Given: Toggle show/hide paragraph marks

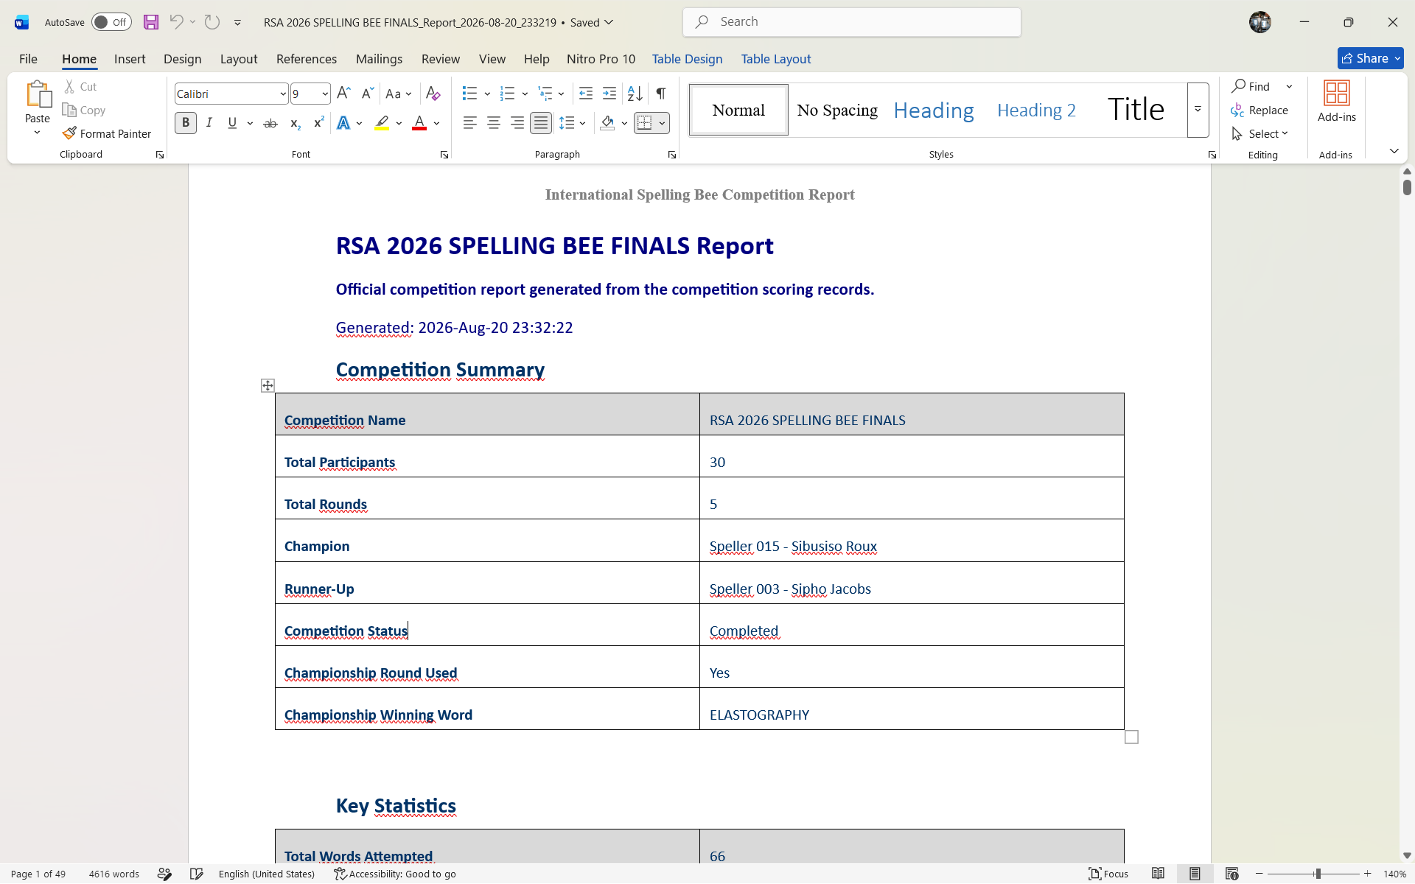Looking at the screenshot, I should click(x=661, y=94).
